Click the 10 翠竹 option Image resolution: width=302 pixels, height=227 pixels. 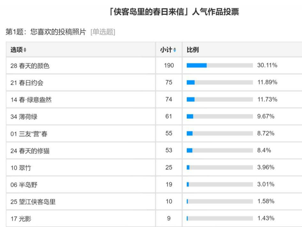coord(21,168)
